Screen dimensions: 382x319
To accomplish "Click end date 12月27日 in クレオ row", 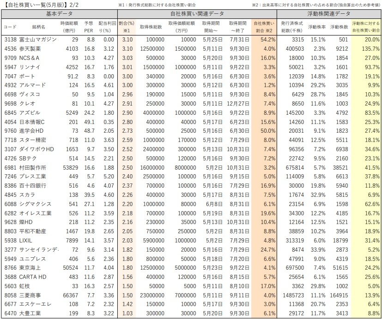I will (x=238, y=104).
